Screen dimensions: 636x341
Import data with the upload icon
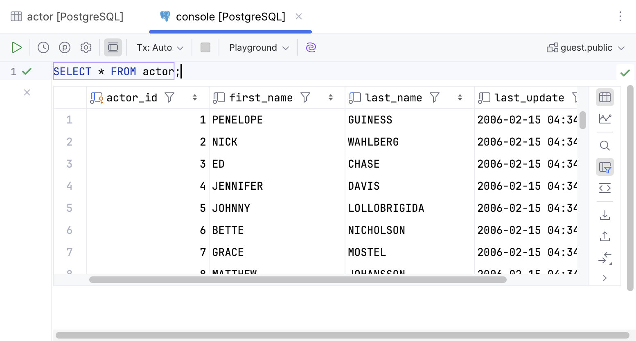tap(604, 236)
